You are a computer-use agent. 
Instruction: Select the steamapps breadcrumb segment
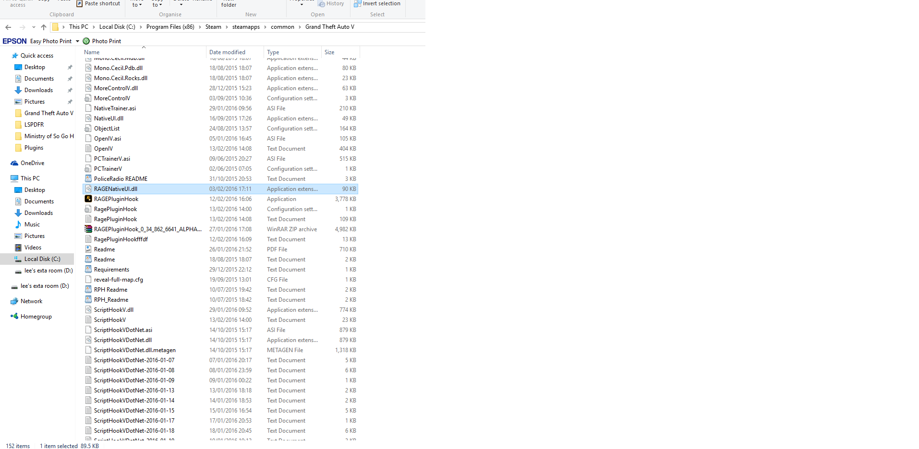[246, 27]
